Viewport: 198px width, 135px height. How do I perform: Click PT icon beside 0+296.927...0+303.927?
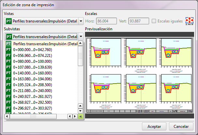click(9, 108)
